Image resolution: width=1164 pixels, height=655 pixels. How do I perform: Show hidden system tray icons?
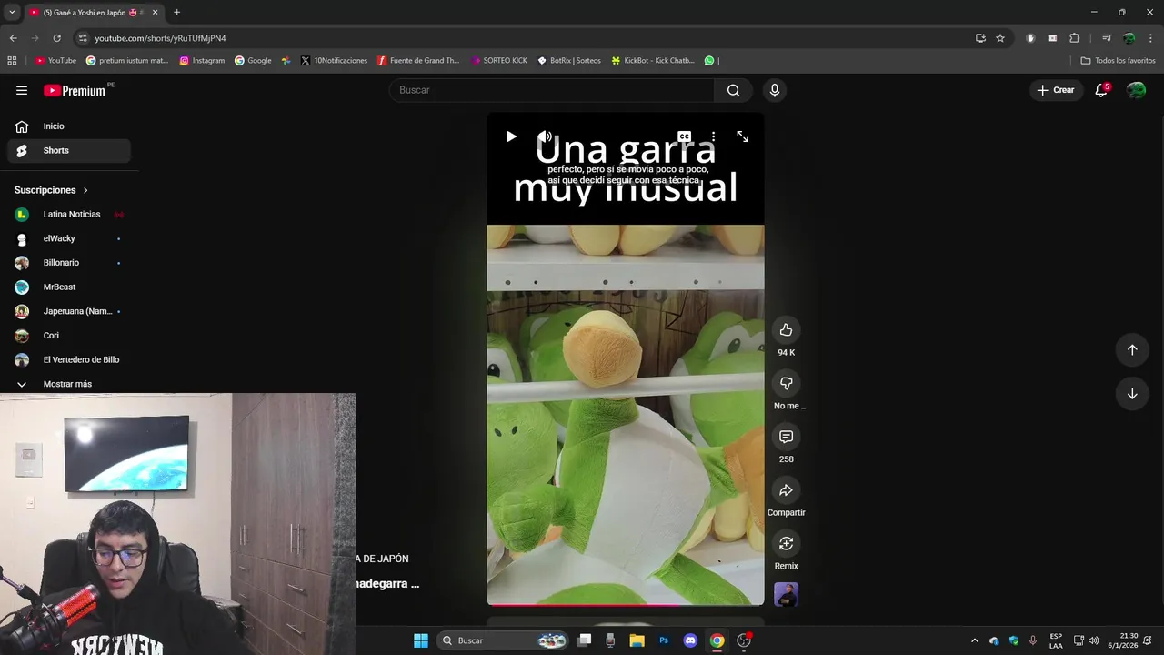(975, 640)
